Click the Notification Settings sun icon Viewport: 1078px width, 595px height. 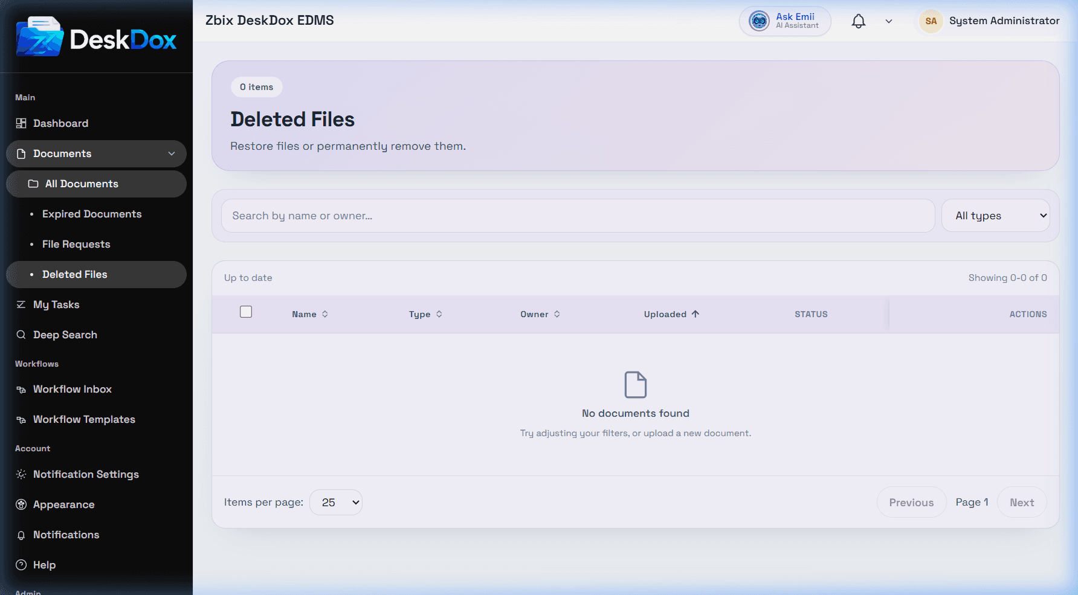(21, 474)
